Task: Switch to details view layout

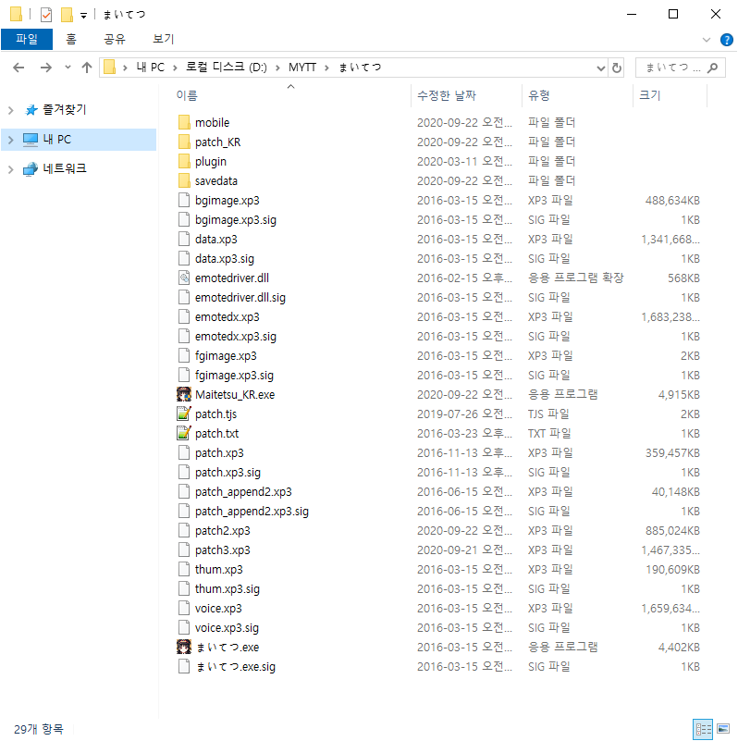Action: click(703, 729)
